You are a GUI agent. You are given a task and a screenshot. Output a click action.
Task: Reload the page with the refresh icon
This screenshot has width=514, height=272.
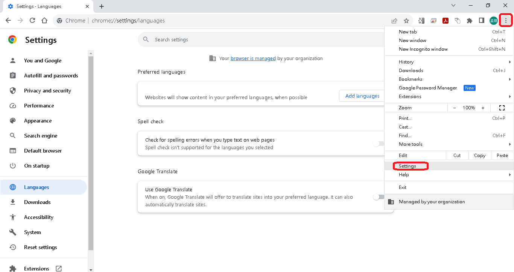pos(32,21)
